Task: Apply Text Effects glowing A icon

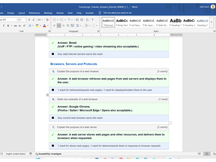Action: click(30, 25)
